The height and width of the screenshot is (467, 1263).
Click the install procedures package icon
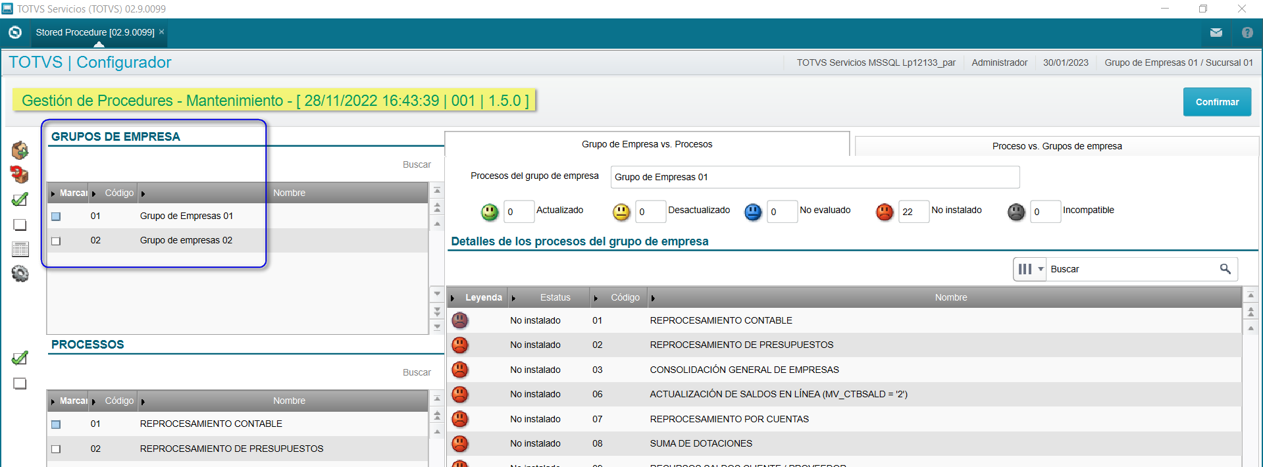(x=20, y=150)
